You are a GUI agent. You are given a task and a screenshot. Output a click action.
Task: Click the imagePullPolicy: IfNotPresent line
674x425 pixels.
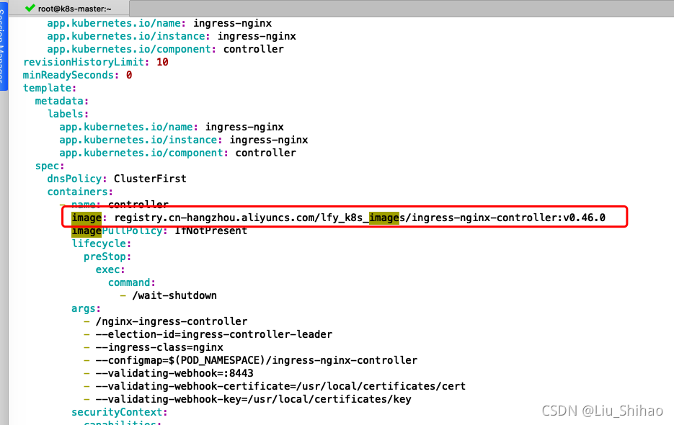pyautogui.click(x=159, y=231)
